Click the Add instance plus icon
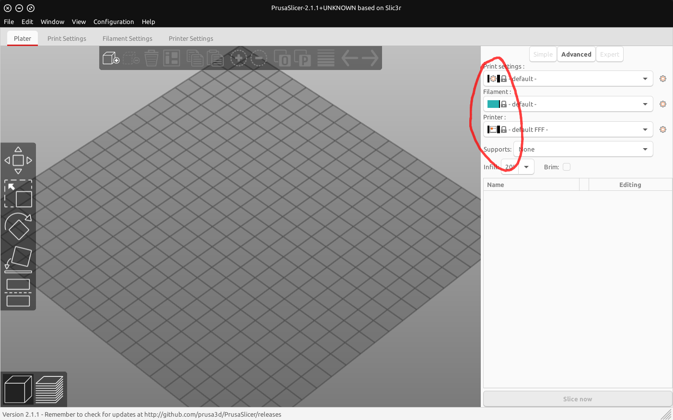 [238, 58]
